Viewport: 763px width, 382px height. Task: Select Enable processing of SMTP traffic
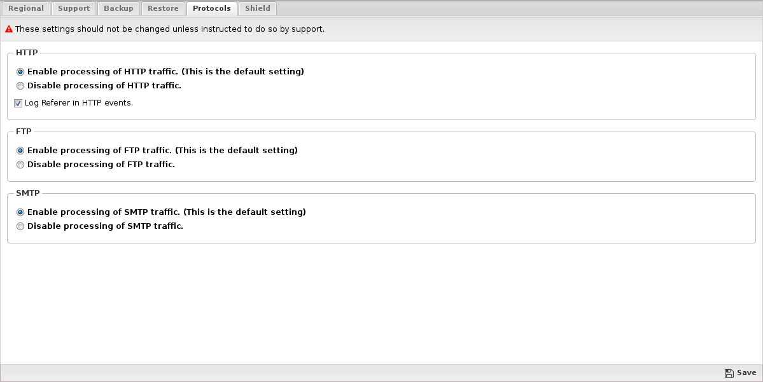tap(20, 212)
